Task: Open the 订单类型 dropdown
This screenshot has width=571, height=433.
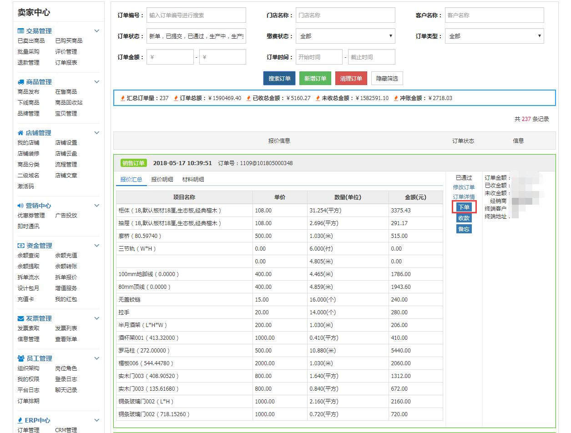Action: tap(494, 36)
